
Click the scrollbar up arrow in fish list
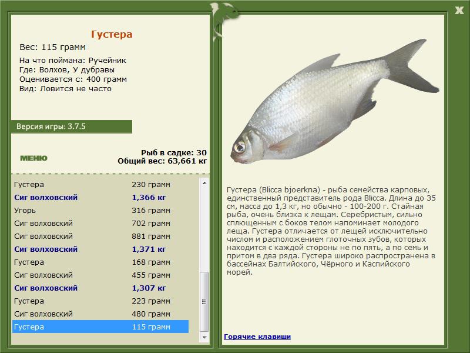click(204, 183)
